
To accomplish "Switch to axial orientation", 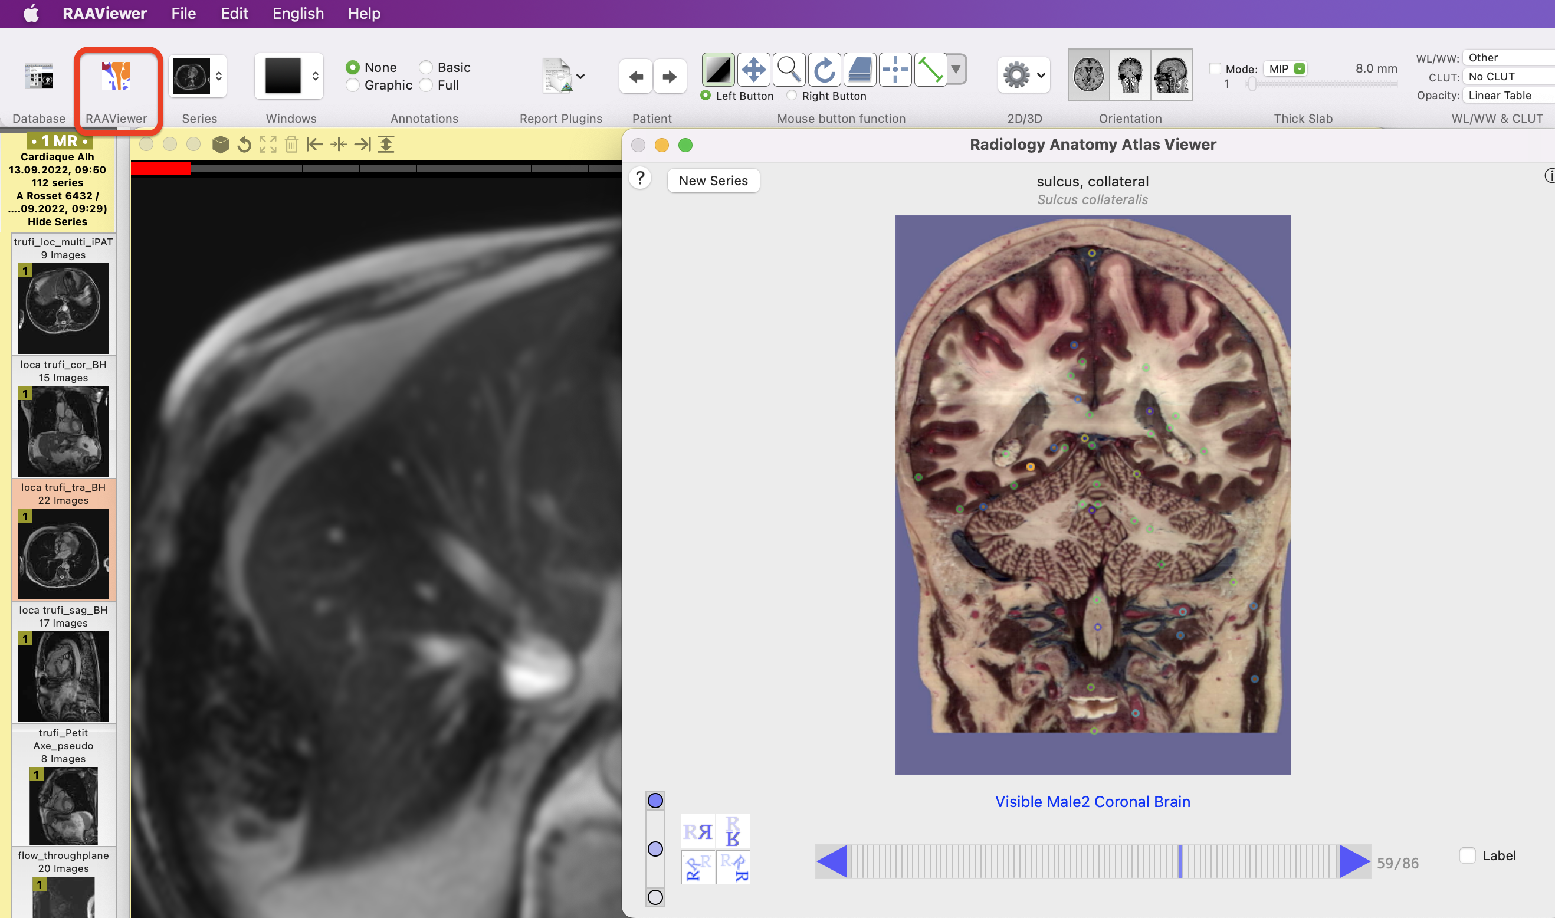I will [1088, 75].
